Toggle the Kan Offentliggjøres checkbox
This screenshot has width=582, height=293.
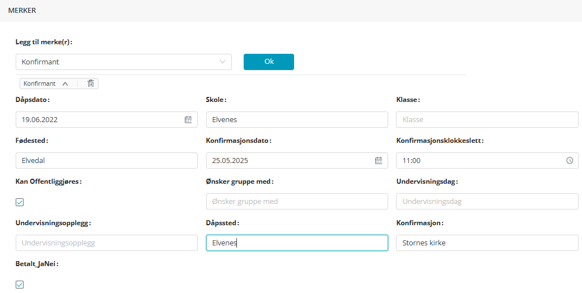tap(20, 202)
